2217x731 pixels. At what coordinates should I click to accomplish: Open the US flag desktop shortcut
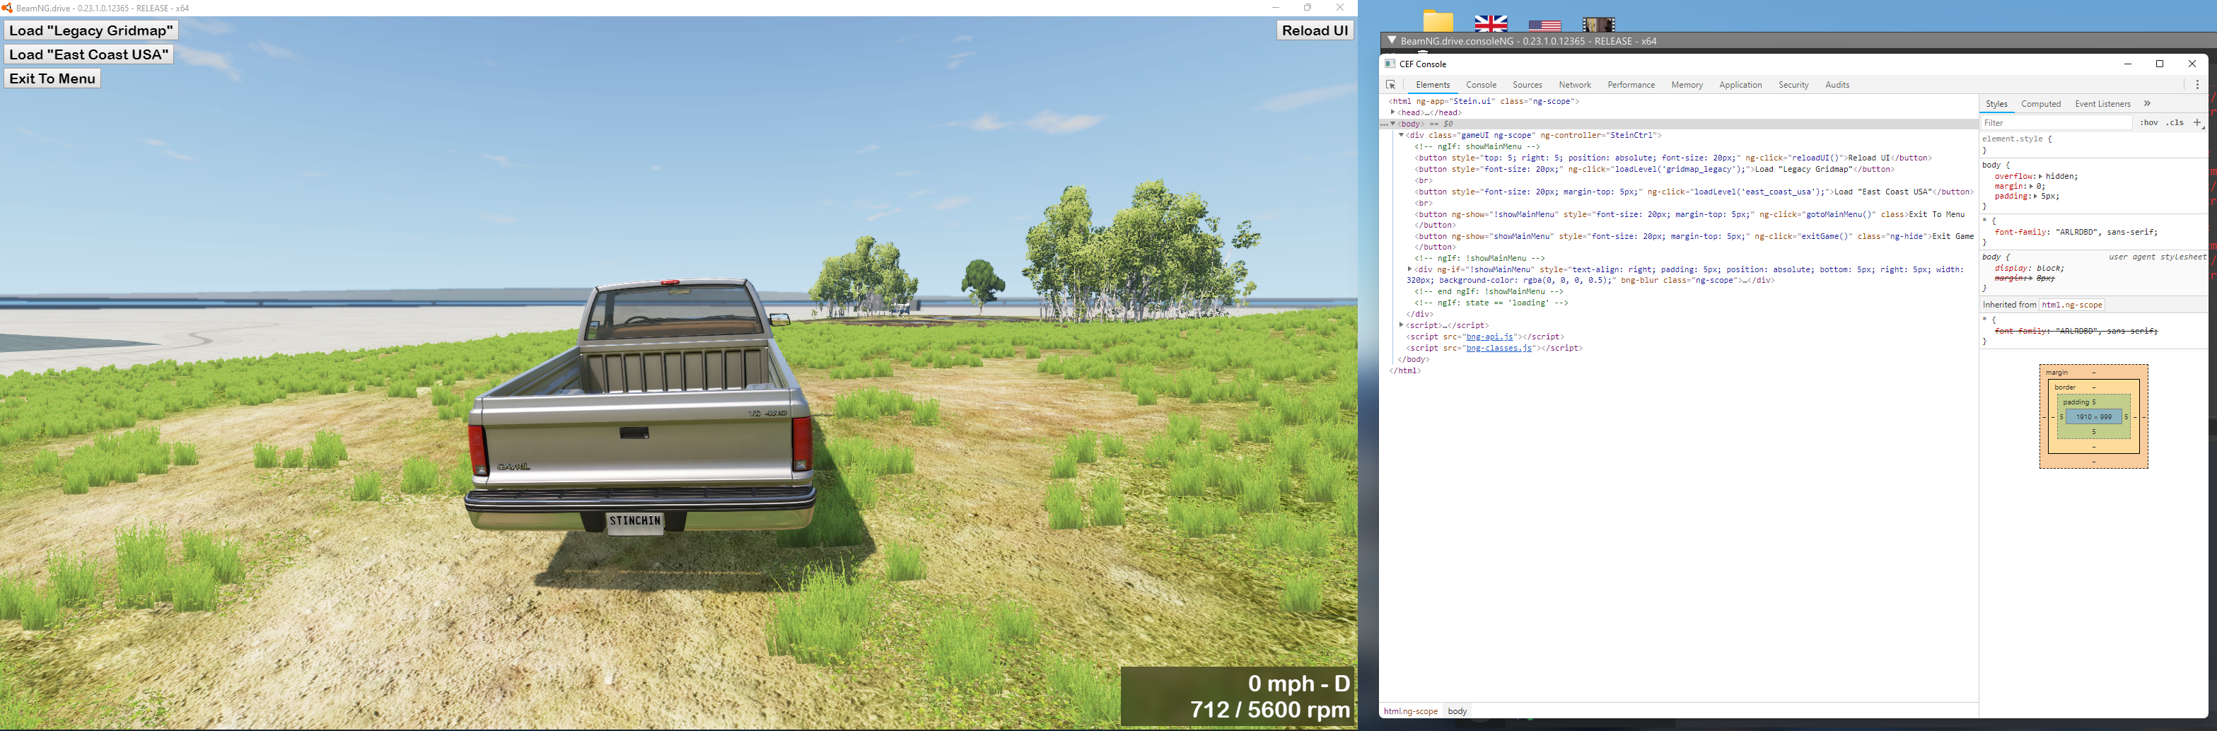[1545, 25]
